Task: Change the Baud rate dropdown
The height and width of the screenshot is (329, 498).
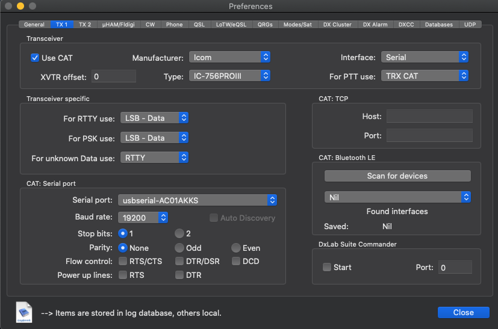Action: [x=143, y=218]
